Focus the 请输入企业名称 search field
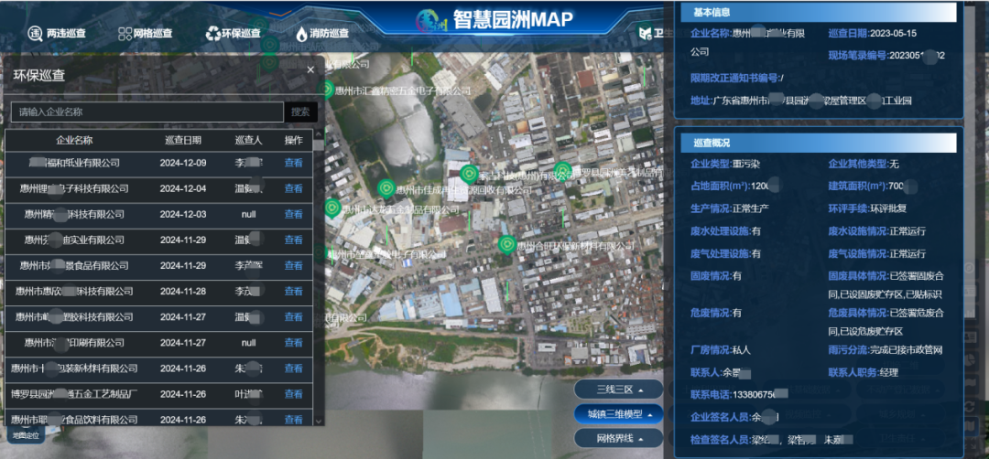989x459 pixels. (x=147, y=112)
